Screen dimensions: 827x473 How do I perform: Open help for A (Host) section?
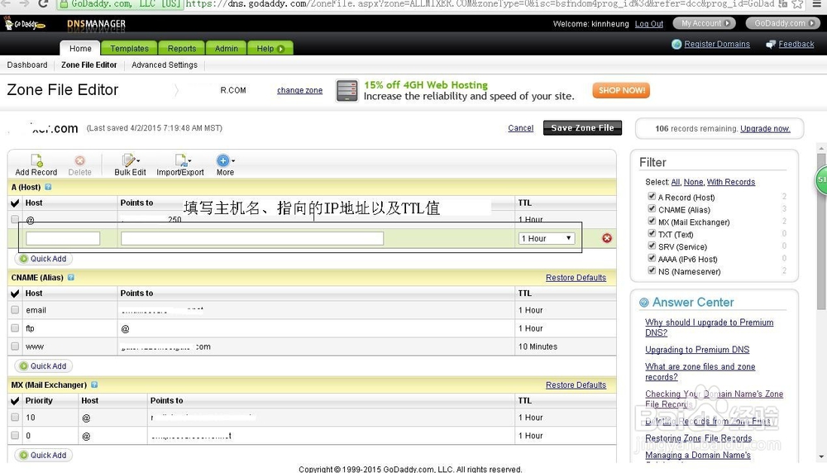(48, 187)
